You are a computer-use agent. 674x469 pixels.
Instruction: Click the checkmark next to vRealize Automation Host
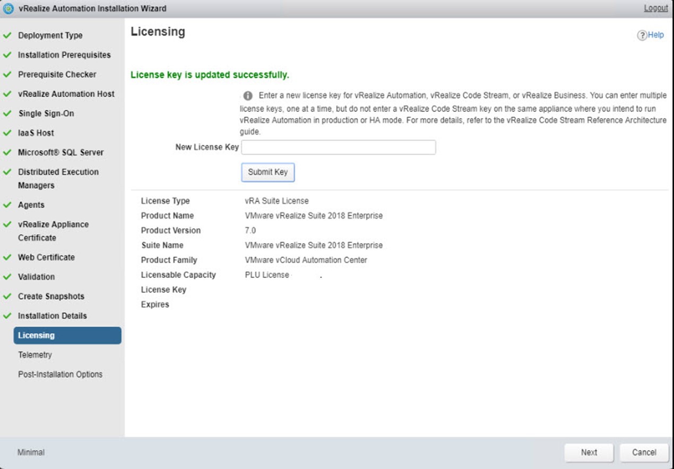point(7,94)
